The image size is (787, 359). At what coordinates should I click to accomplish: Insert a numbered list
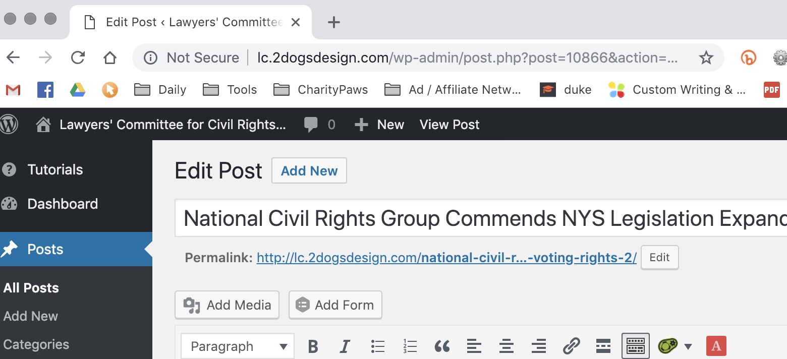410,346
